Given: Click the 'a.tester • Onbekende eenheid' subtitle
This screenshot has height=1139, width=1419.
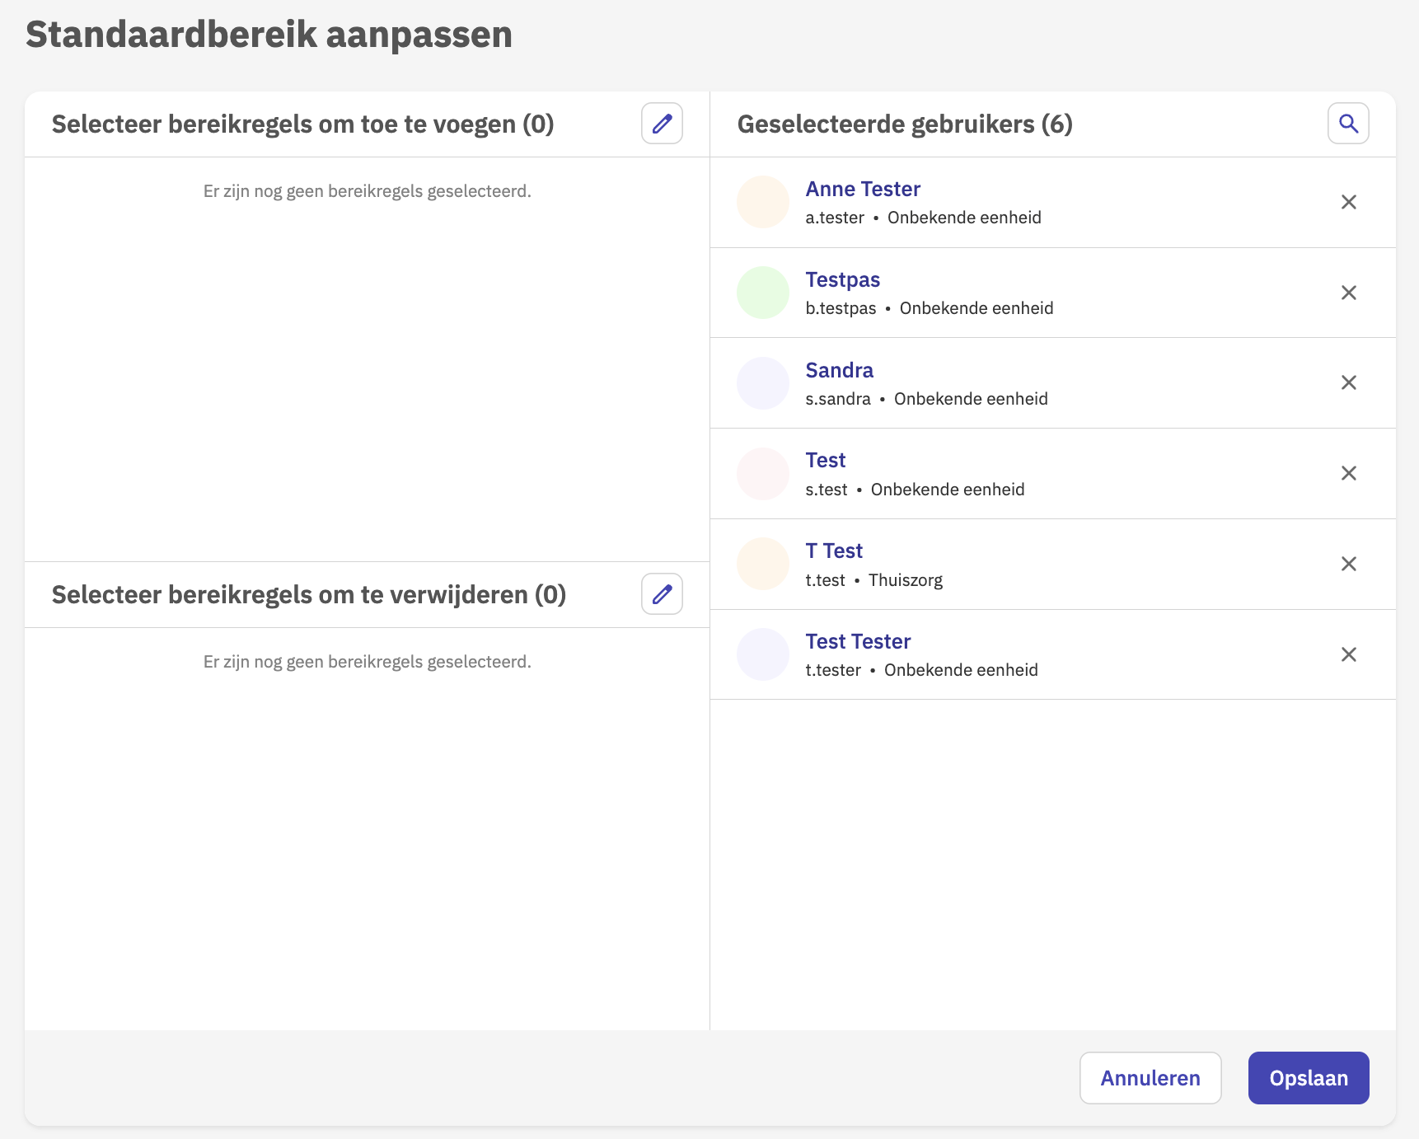Looking at the screenshot, I should pyautogui.click(x=923, y=218).
